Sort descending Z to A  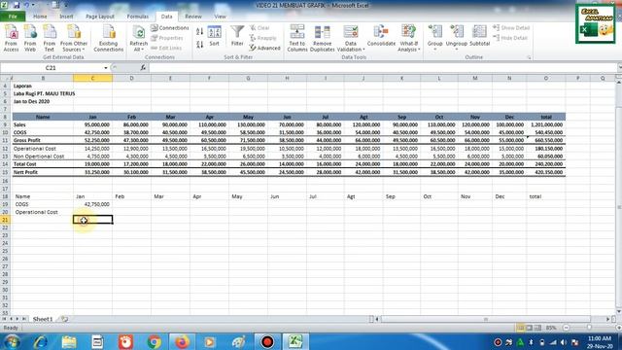point(200,45)
